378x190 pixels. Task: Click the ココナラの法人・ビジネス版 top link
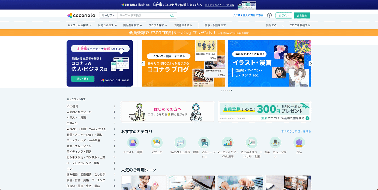[220, 5]
